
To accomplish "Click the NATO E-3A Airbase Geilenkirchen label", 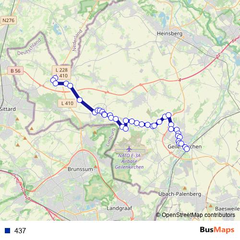I will (129, 161).
